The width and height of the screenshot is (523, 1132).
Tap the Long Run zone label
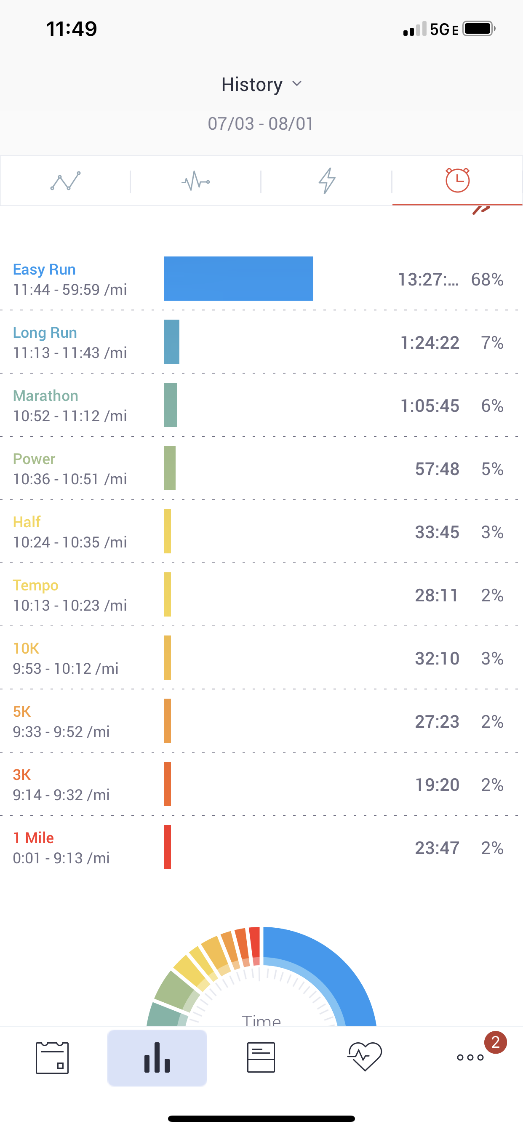click(x=45, y=333)
